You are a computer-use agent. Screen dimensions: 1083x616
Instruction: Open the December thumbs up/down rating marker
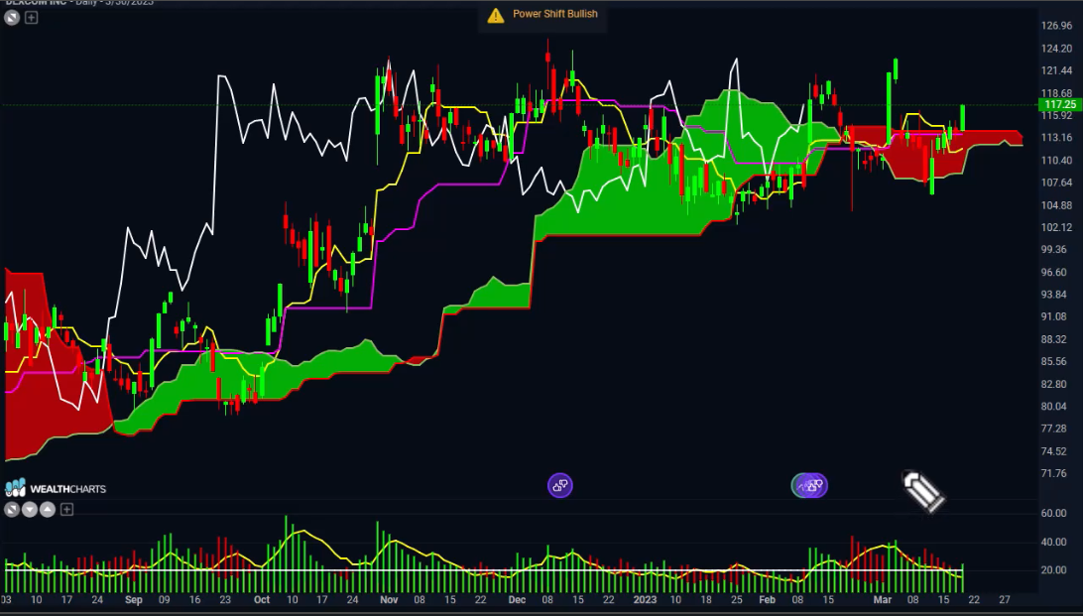point(560,485)
